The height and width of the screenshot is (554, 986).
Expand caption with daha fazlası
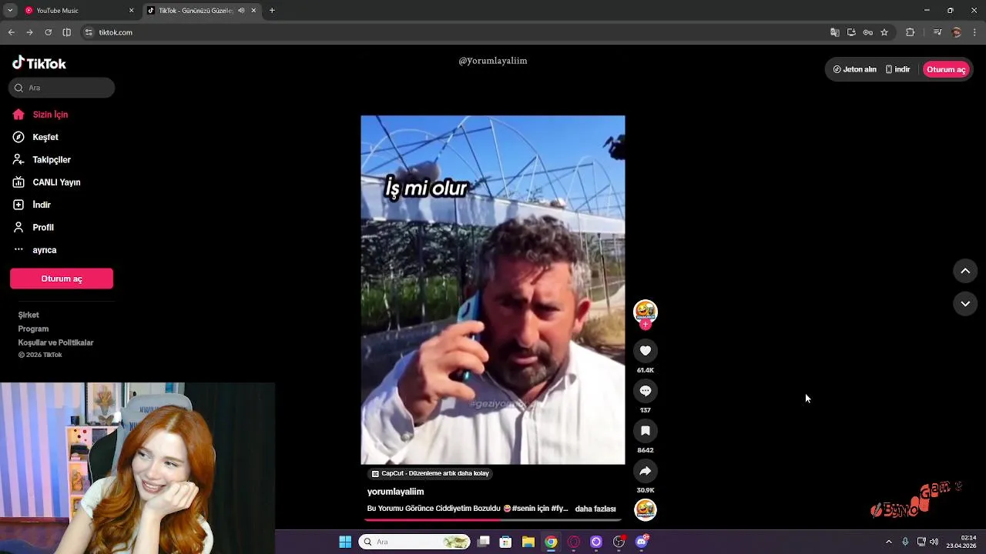click(595, 509)
